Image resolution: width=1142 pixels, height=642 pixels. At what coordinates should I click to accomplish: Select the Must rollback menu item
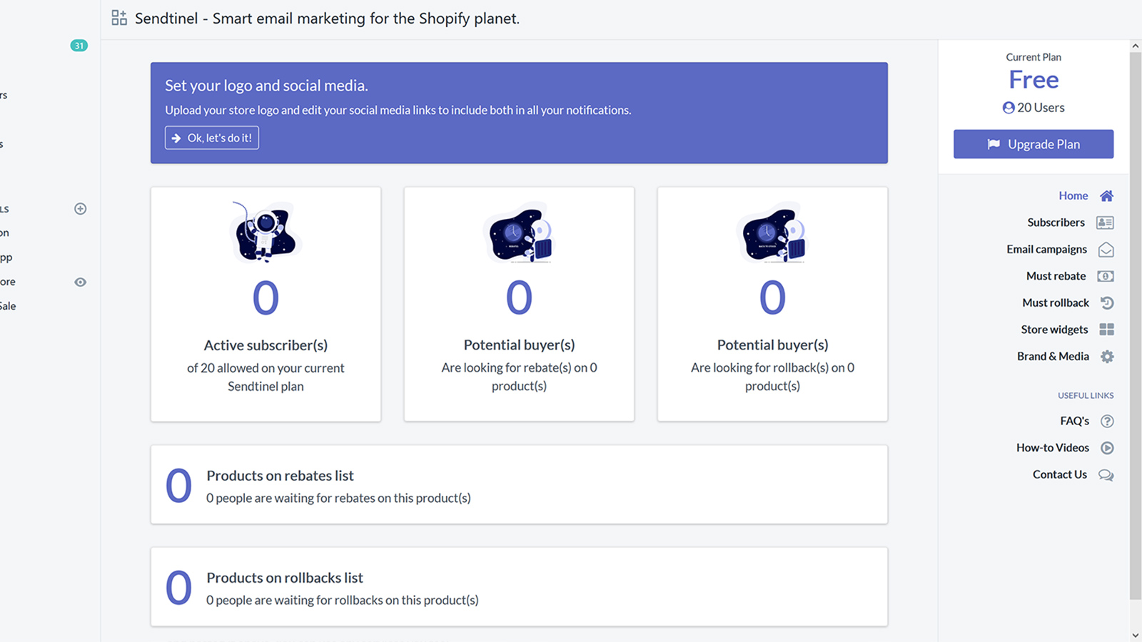[1056, 302]
